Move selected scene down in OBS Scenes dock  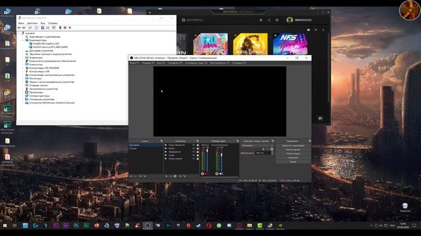[145, 176]
